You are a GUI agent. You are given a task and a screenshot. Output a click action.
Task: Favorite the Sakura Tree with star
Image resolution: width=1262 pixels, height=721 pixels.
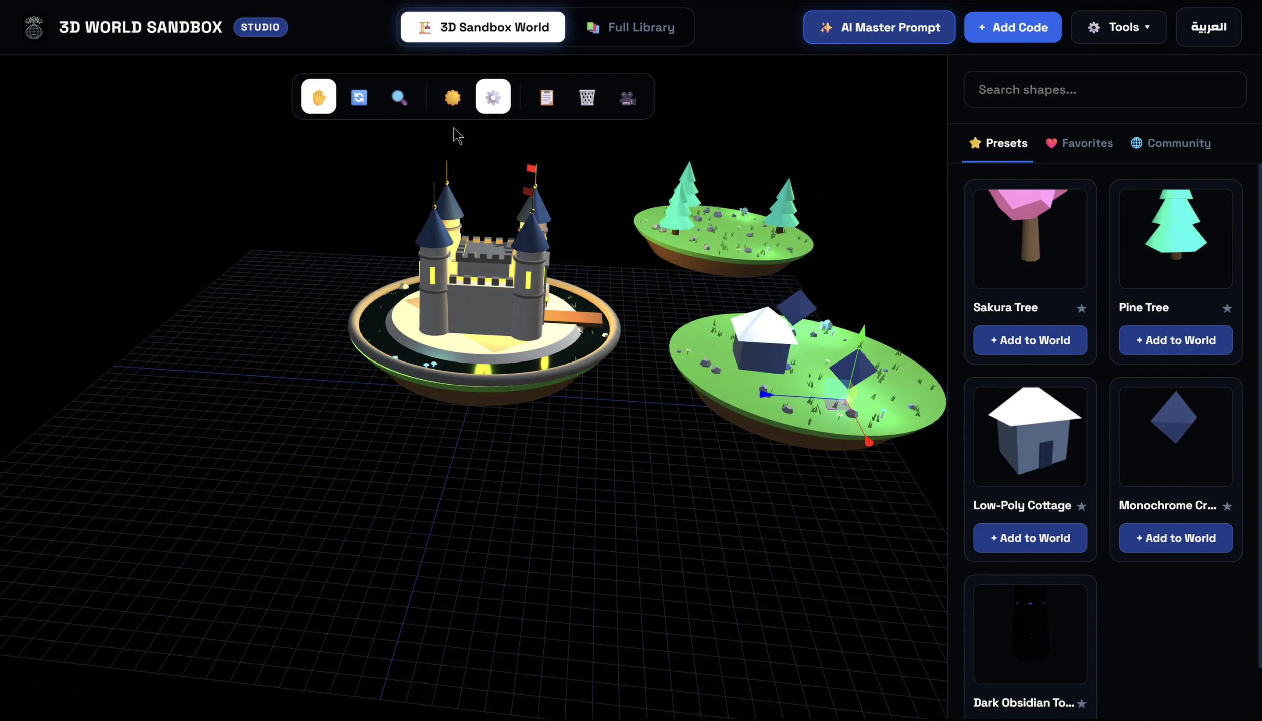point(1081,308)
